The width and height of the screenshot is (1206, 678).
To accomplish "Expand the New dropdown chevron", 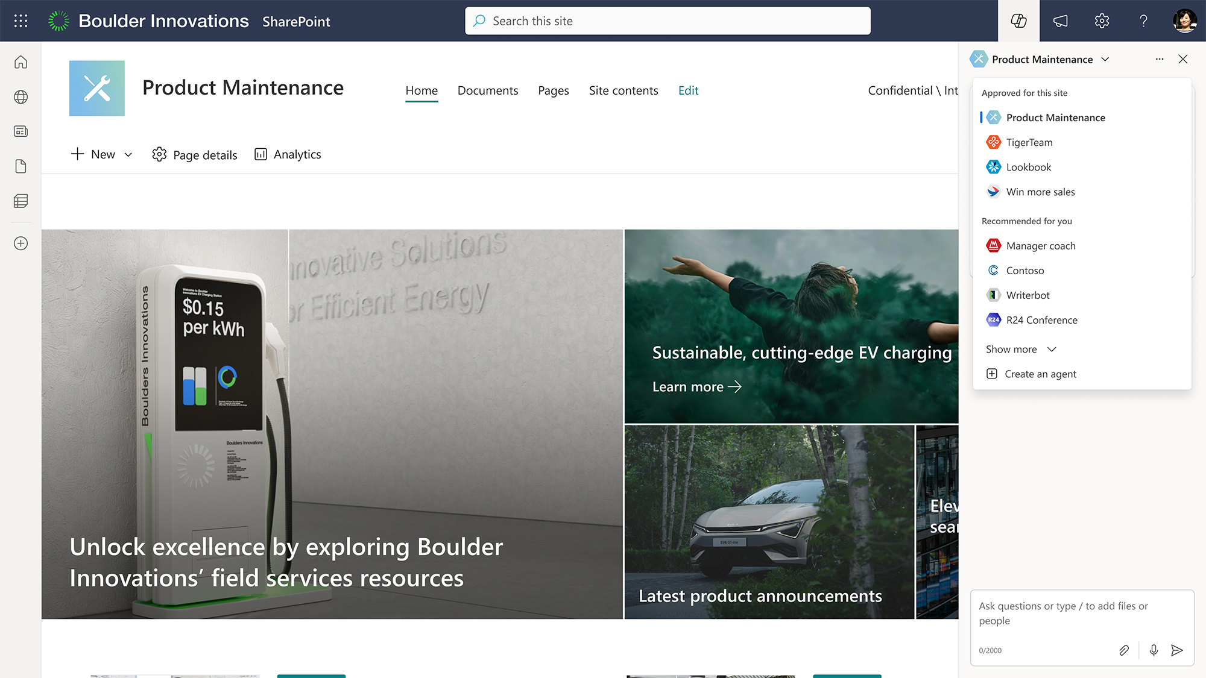I will coord(128,155).
